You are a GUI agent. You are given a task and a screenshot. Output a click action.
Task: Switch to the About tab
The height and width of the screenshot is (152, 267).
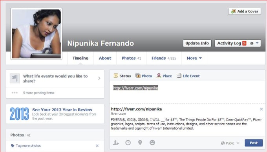pos(105,58)
